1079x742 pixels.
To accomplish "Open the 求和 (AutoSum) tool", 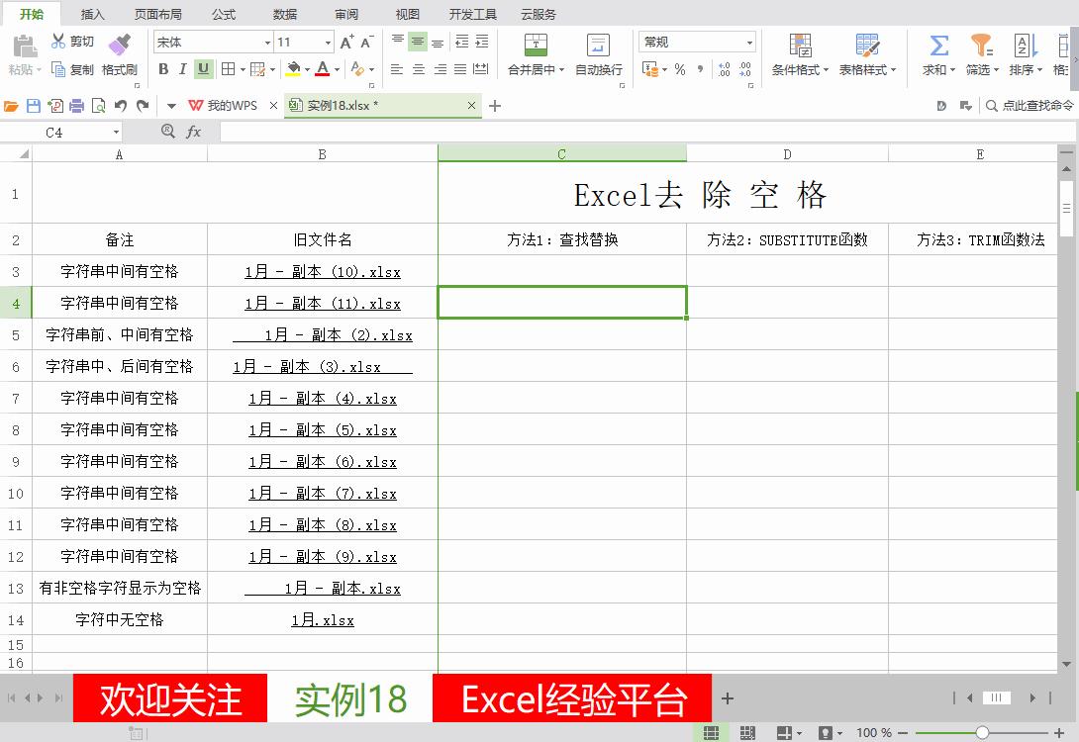I will click(935, 54).
